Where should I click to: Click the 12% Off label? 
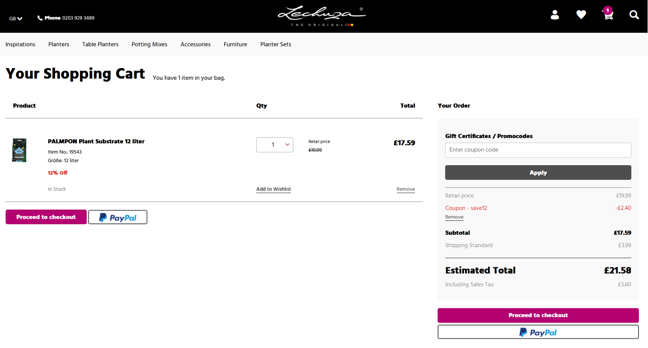57,173
